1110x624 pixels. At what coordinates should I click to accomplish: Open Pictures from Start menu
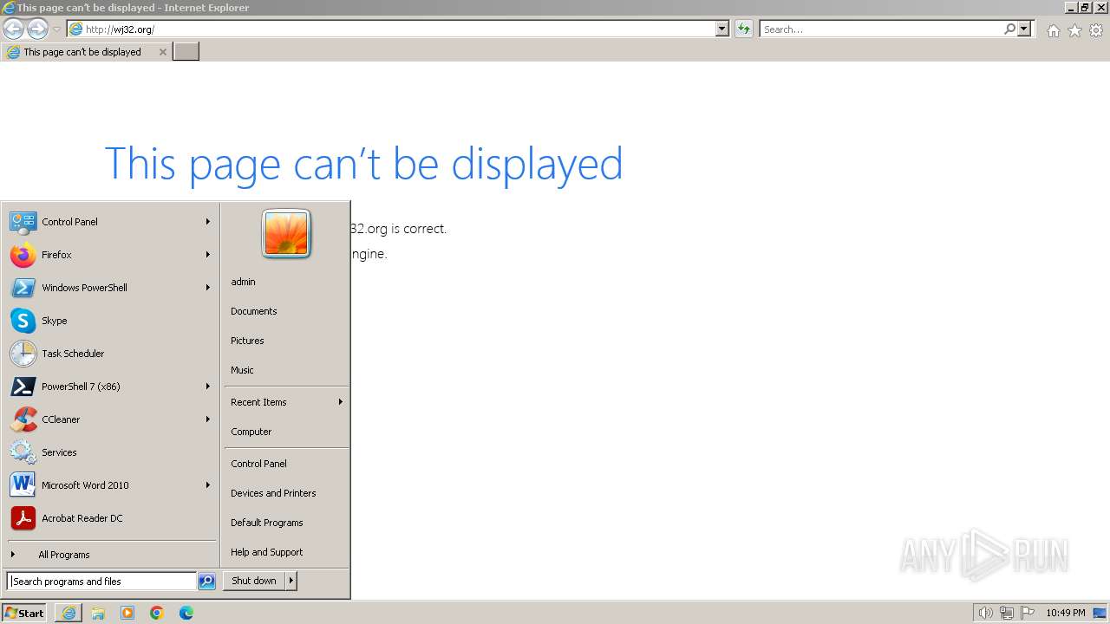coord(286,341)
